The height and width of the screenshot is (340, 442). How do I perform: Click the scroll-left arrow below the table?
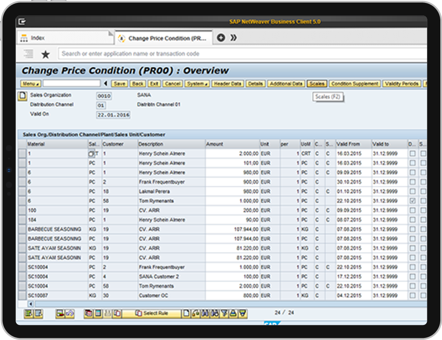[x=31, y=304]
